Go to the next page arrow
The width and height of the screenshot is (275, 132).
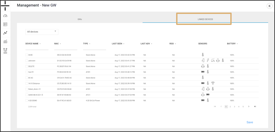click(249, 107)
